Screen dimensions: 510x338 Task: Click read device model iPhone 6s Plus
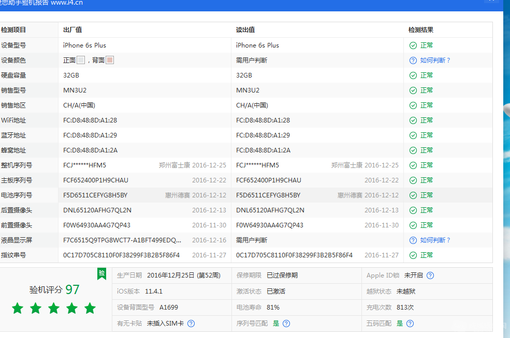(258, 45)
